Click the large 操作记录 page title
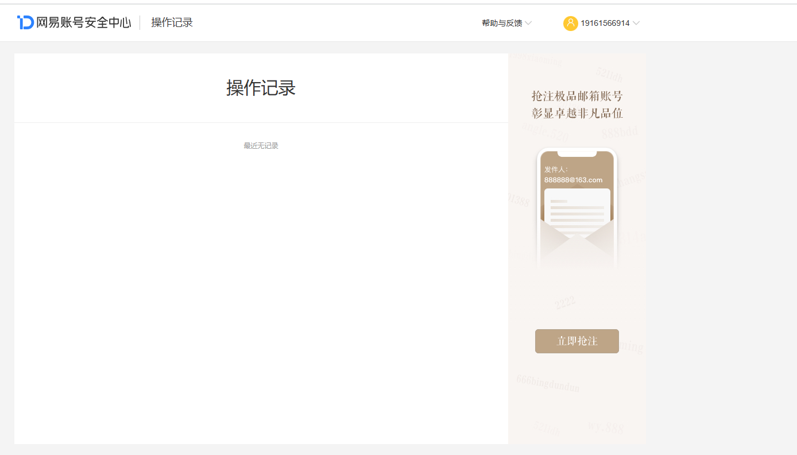The image size is (797, 455). point(261,88)
